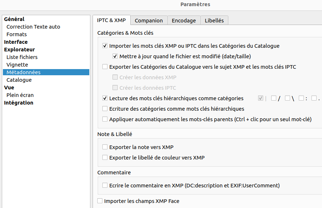Disable Mettre à jour quand le fichier est modifié
322x208 pixels.
(115, 56)
